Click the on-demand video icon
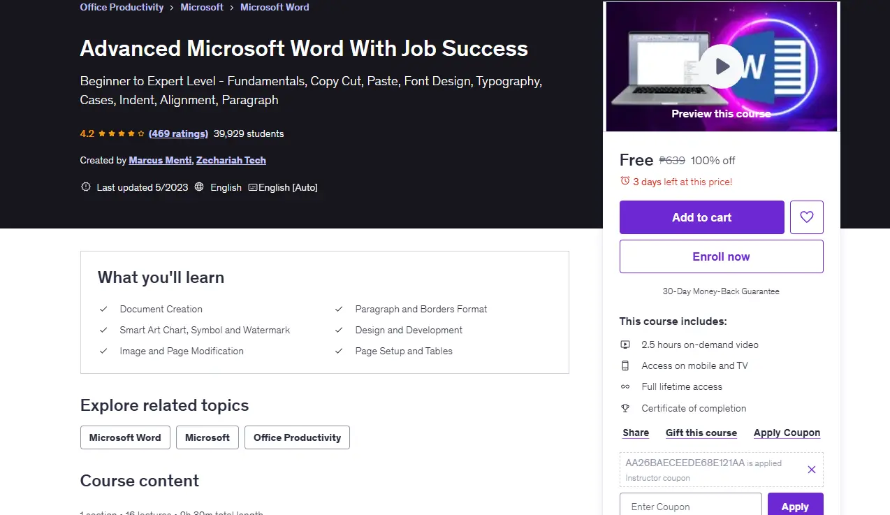The width and height of the screenshot is (890, 515). coord(625,344)
